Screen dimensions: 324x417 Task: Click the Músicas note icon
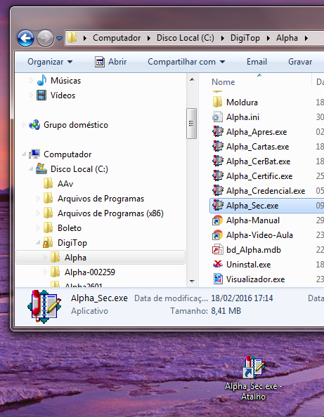(41, 80)
